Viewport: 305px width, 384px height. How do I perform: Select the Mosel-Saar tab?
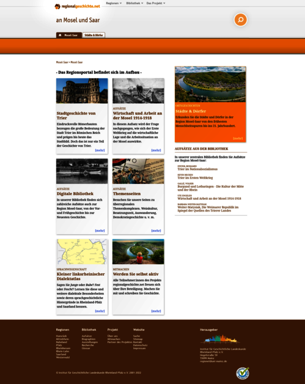pyautogui.click(x=69, y=35)
